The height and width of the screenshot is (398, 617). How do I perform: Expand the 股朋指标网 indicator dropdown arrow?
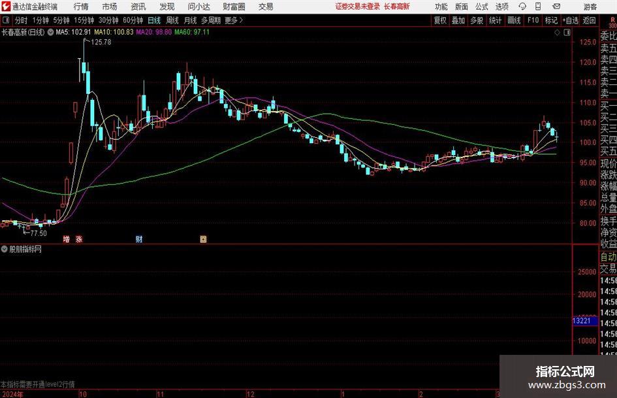click(5, 249)
